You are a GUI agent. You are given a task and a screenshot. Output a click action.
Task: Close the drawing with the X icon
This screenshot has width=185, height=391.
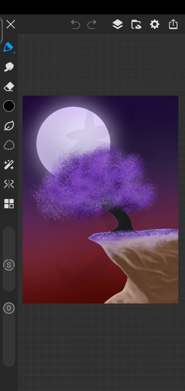click(x=11, y=24)
